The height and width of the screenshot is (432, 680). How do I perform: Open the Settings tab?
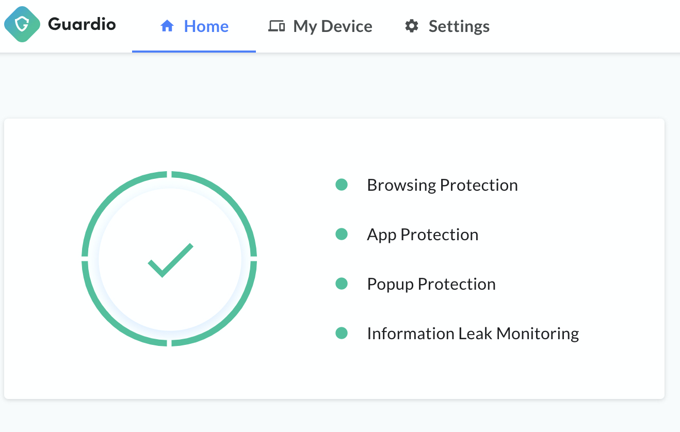(447, 26)
